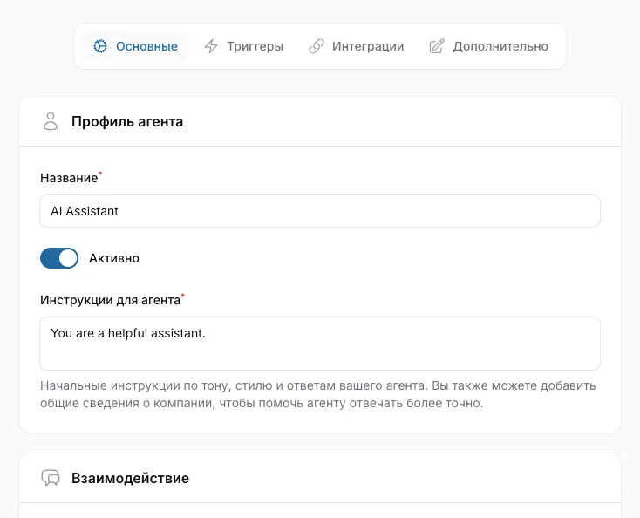This screenshot has width=640, height=518.
Task: Click the lightning bolt icon beside Триггеры
Action: pos(211,46)
